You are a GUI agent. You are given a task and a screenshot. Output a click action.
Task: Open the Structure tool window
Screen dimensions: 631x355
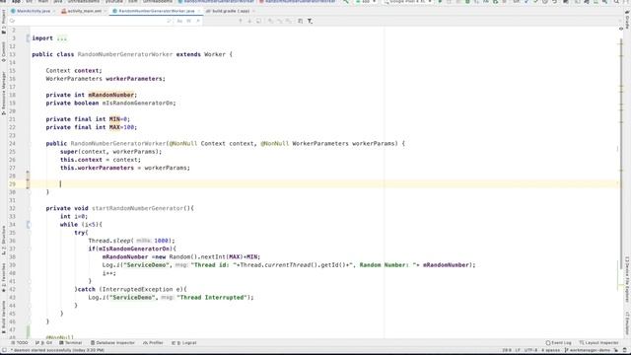4,240
